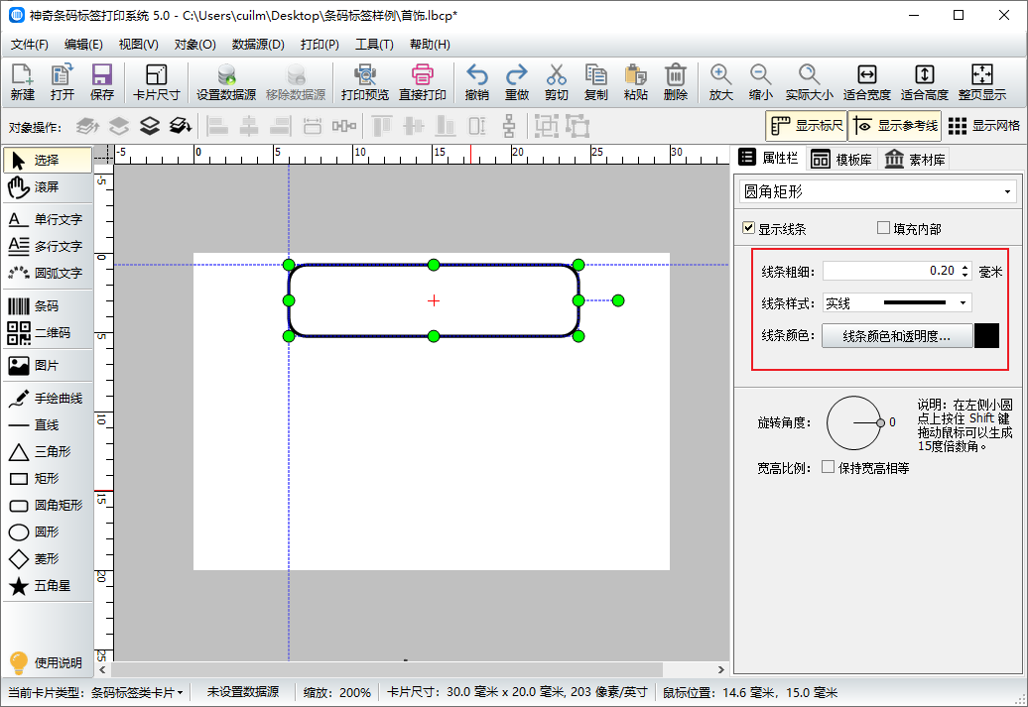This screenshot has width=1028, height=707.
Task: Toggle 显示参考线 guide lines
Action: [x=895, y=126]
